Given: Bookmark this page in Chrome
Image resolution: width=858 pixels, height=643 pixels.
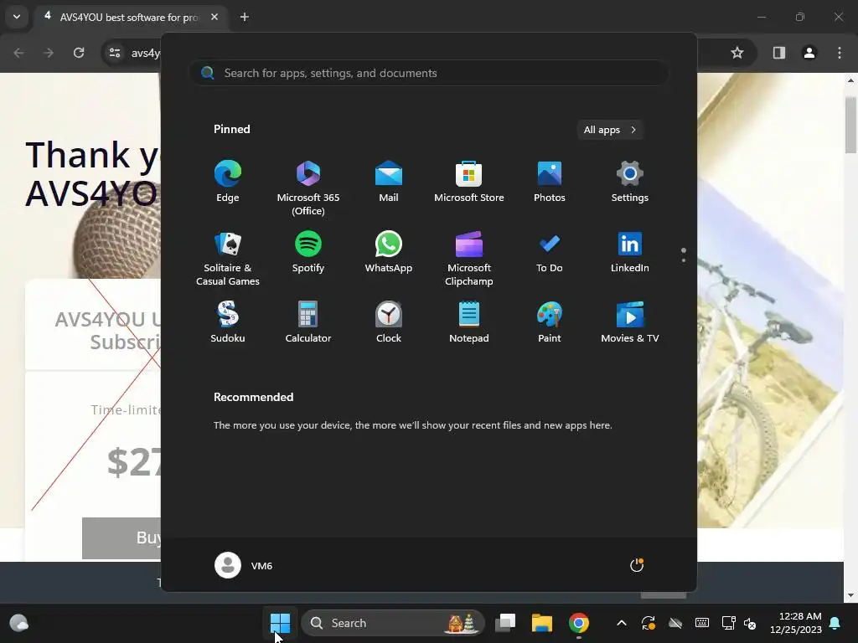Looking at the screenshot, I should point(737,53).
